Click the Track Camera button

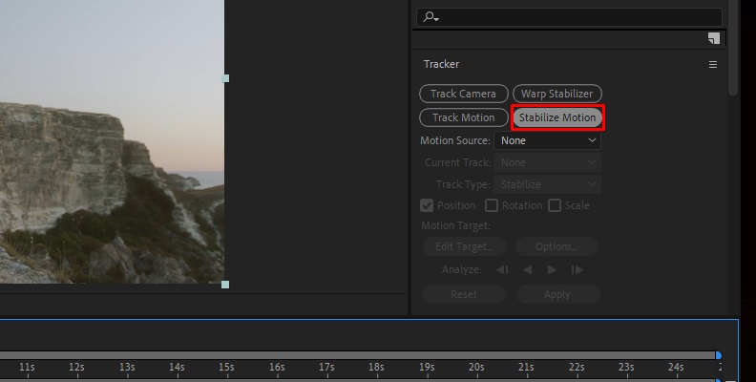(463, 94)
